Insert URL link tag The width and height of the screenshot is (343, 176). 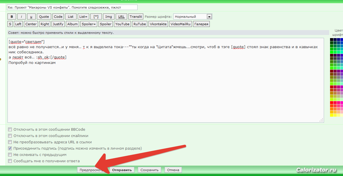121,17
